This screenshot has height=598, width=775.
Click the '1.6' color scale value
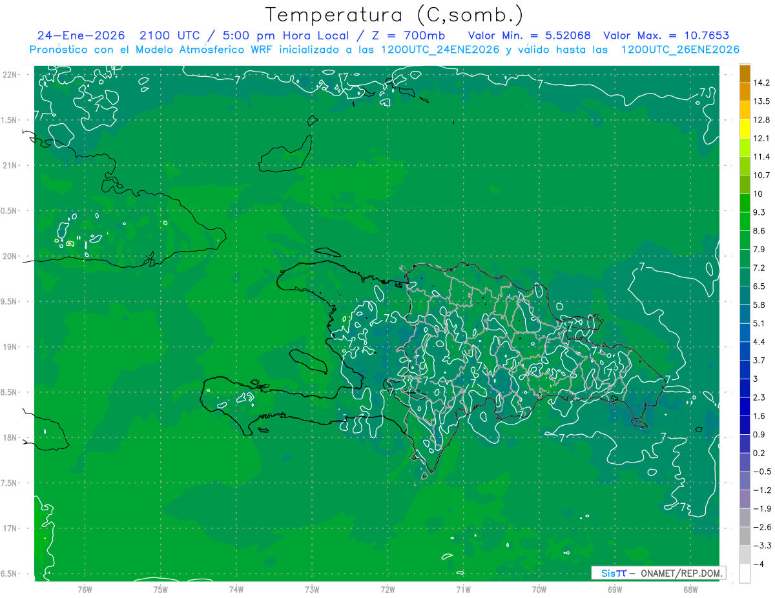click(x=759, y=416)
